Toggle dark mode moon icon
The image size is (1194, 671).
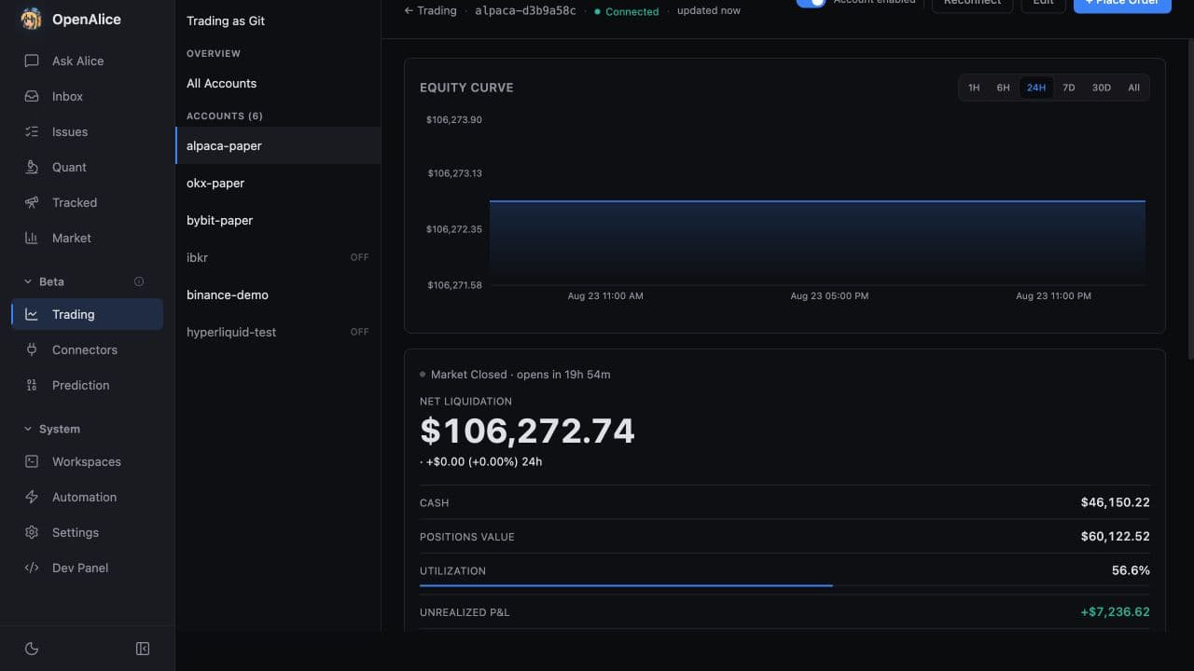point(32,649)
